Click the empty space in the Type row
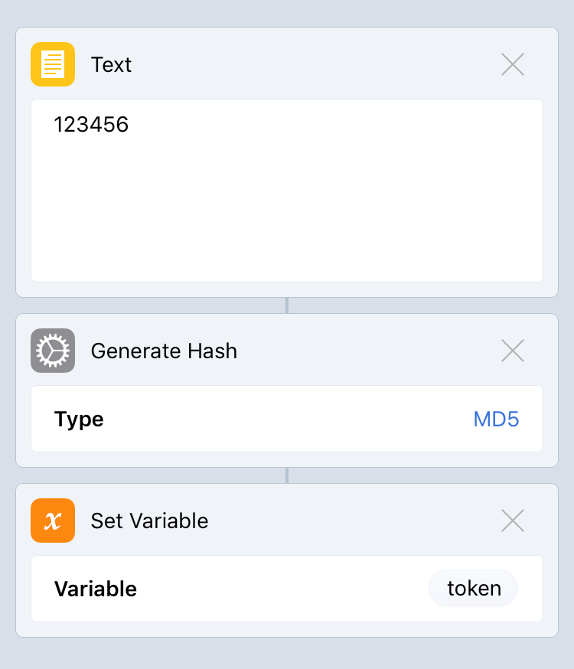The image size is (574, 669). (287, 419)
